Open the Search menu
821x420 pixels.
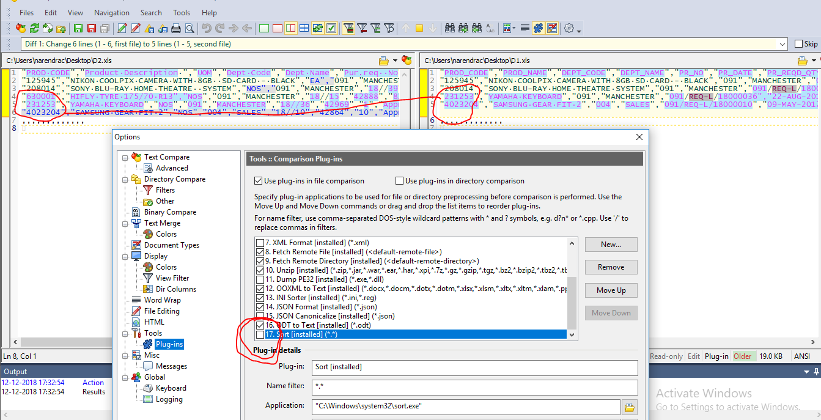(151, 13)
